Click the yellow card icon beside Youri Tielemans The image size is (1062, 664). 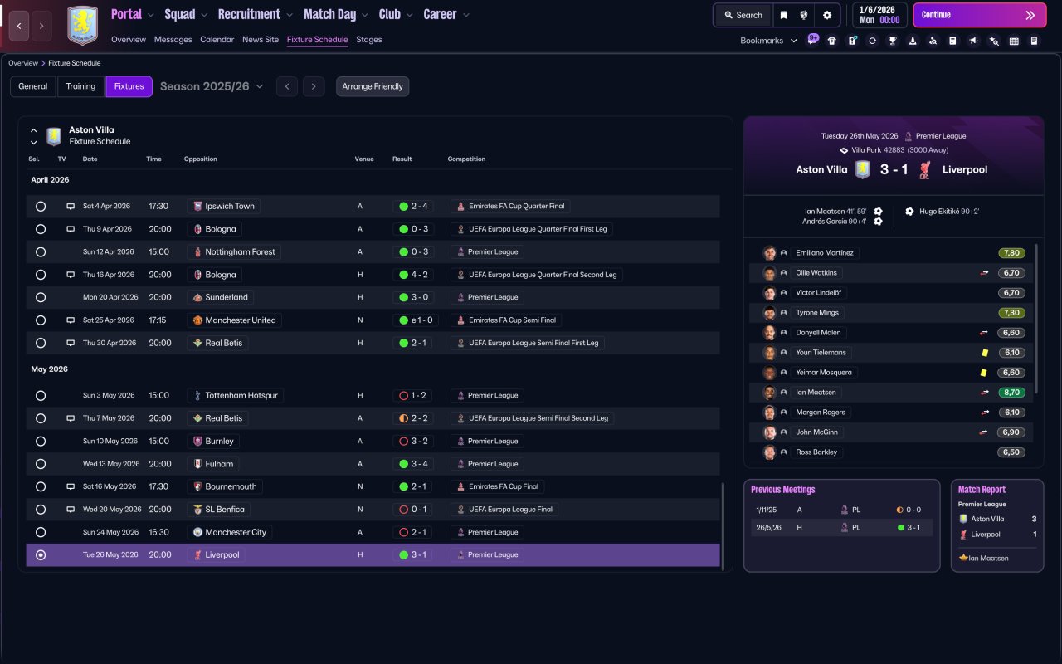(x=984, y=353)
